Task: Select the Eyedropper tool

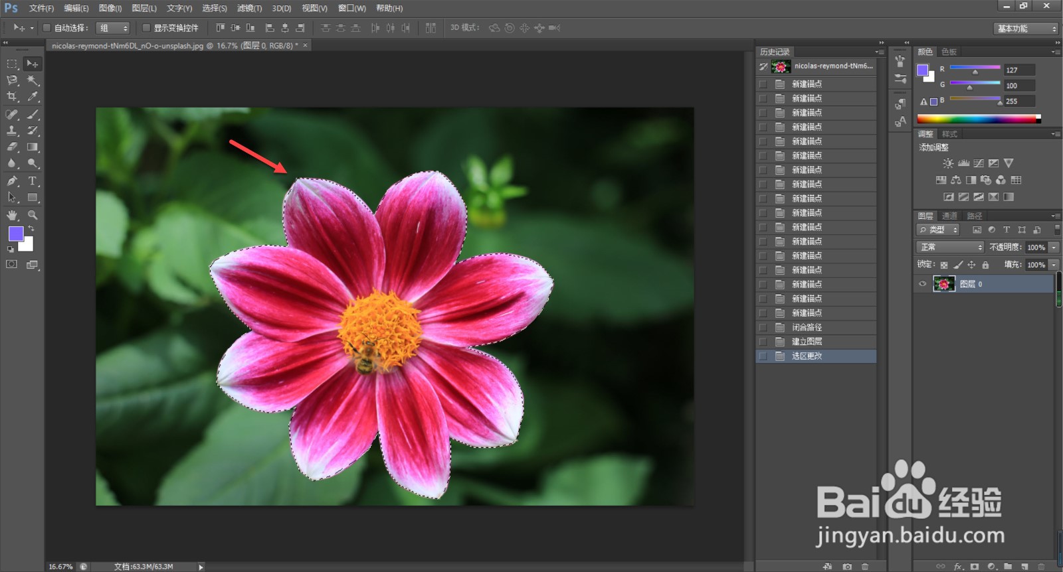Action: point(32,97)
